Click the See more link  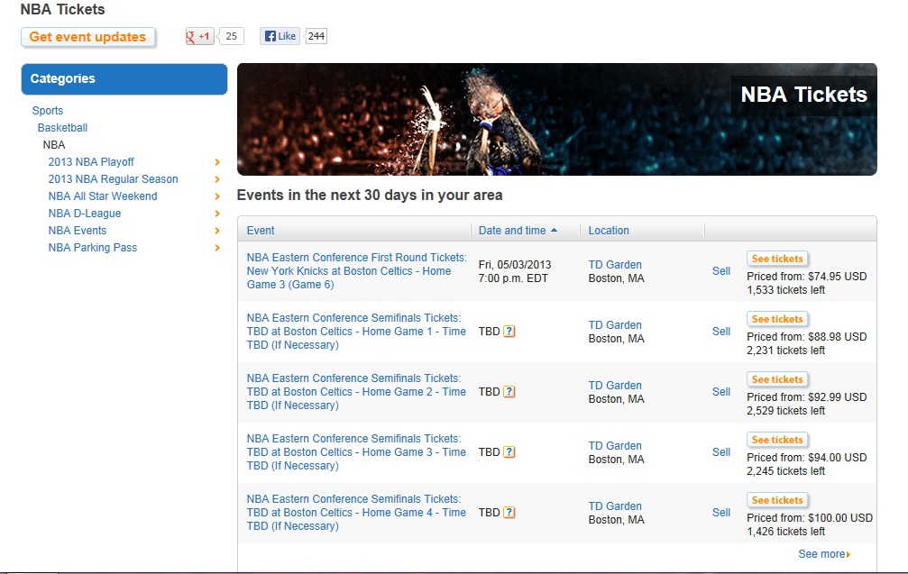[824, 554]
